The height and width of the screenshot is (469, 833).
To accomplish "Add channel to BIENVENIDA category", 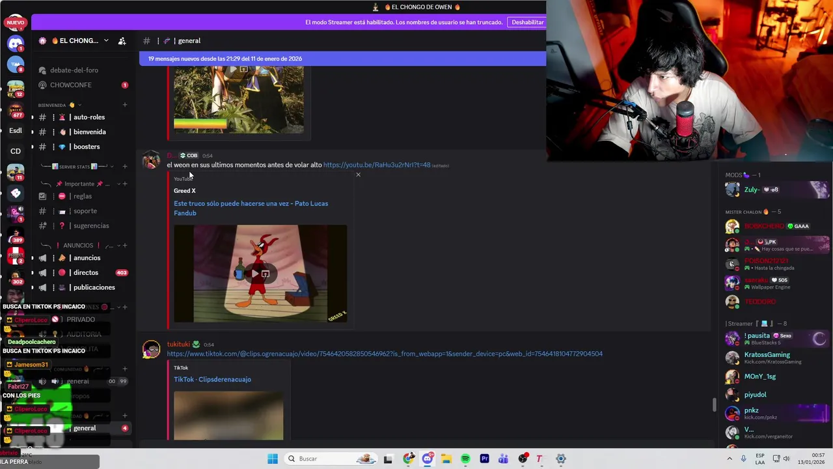I will click(x=124, y=105).
